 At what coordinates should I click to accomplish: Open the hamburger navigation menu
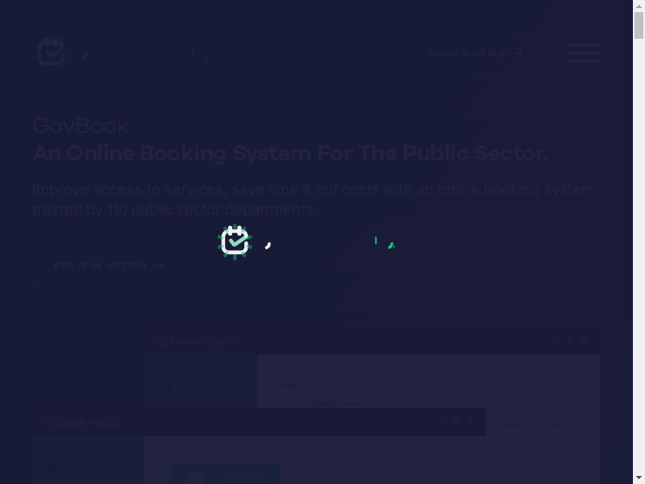tap(584, 53)
